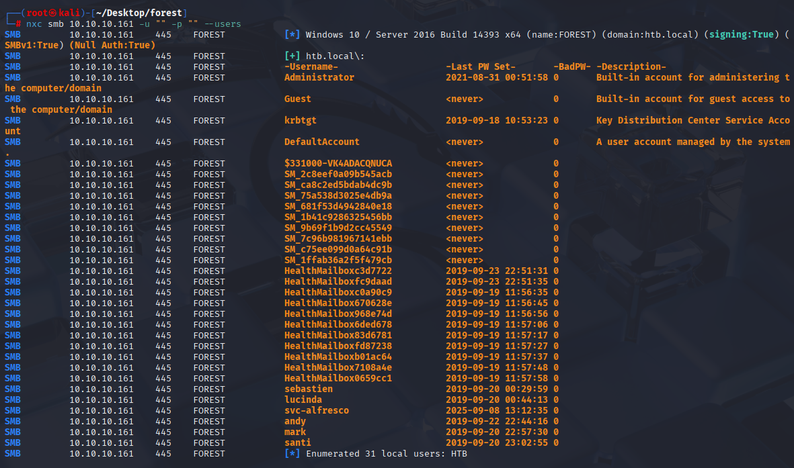This screenshot has width=794, height=468.
Task: Select the svc-alfresco account
Action: point(317,410)
